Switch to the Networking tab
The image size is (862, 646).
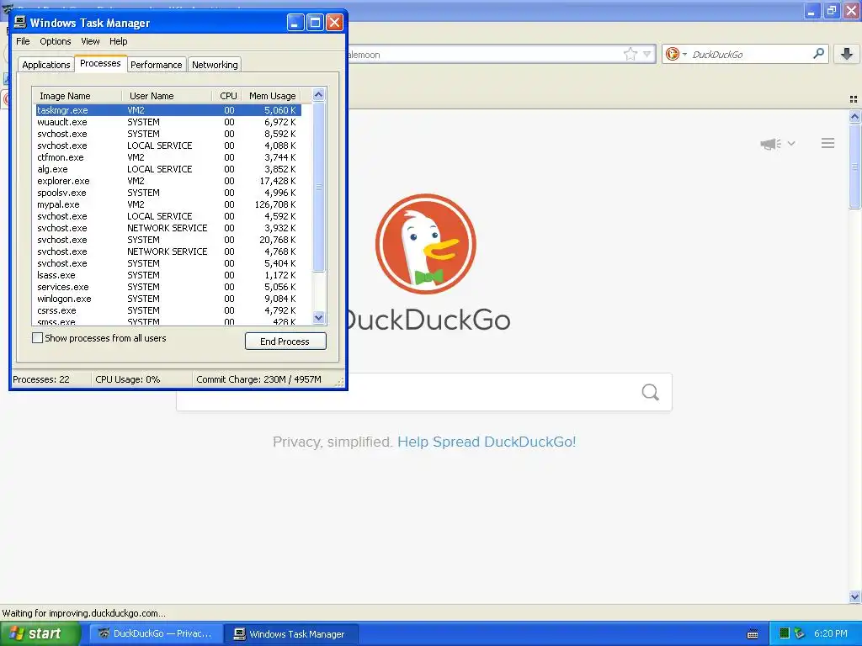pyautogui.click(x=215, y=65)
